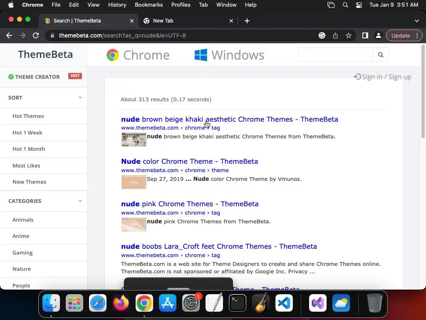Open the People category

pos(21,285)
